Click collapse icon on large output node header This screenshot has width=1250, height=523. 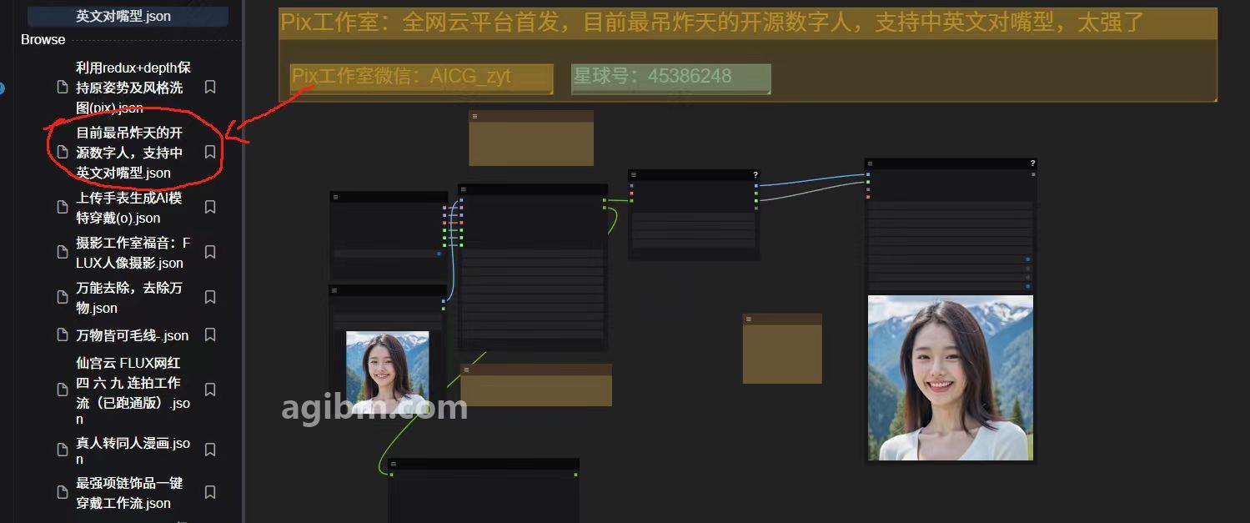tap(871, 163)
